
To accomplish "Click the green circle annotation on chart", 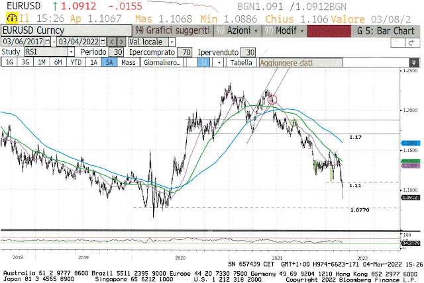I will click(x=294, y=123).
